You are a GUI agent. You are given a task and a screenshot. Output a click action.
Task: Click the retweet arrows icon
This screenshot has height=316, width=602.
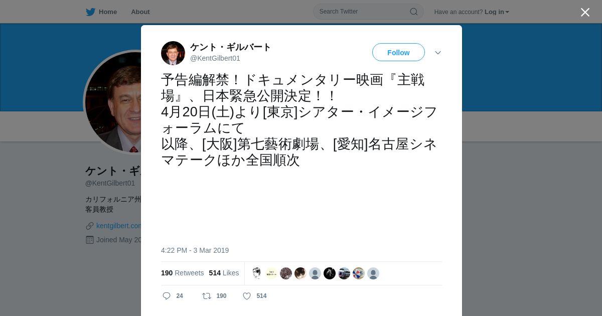click(x=207, y=296)
